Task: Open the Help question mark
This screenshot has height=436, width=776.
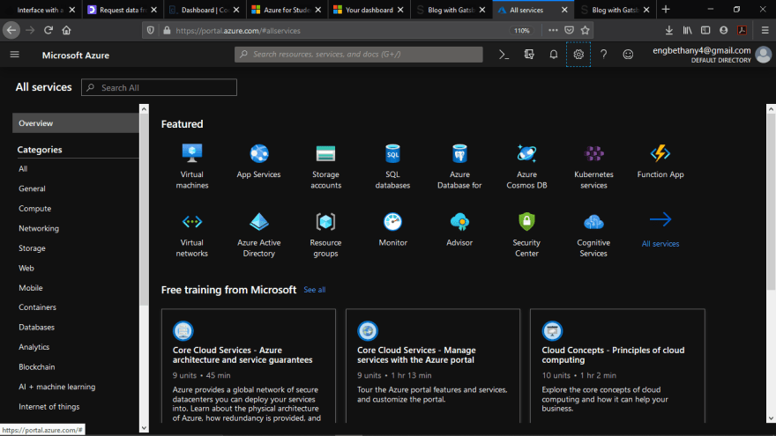Action: pos(603,55)
